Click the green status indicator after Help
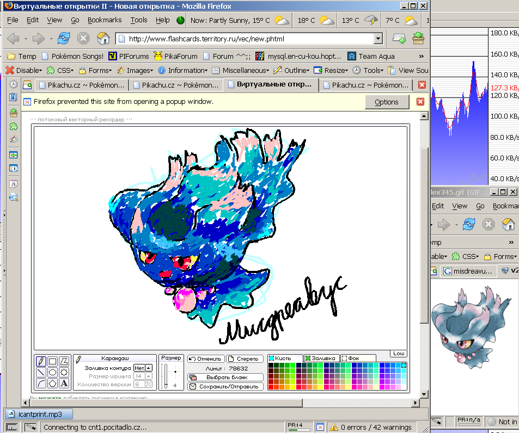 (180, 21)
